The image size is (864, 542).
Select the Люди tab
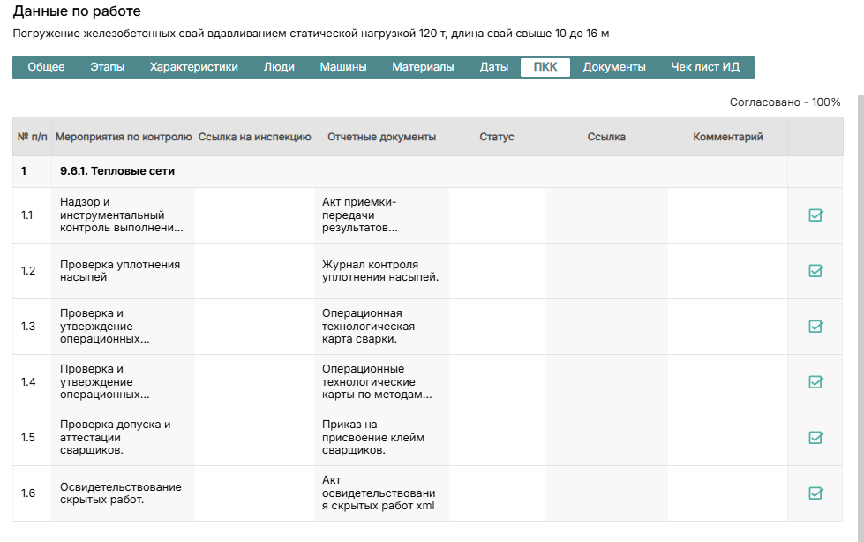pyautogui.click(x=279, y=67)
